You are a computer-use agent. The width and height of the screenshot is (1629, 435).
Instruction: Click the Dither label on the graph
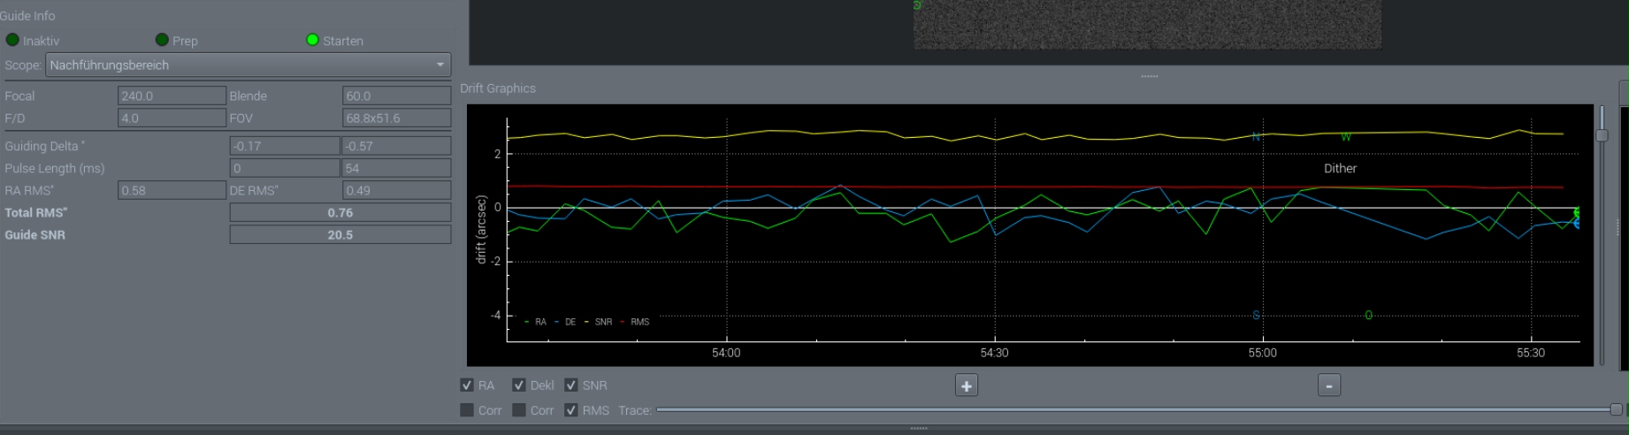point(1340,168)
